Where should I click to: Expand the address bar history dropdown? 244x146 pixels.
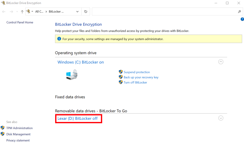click(x=78, y=12)
